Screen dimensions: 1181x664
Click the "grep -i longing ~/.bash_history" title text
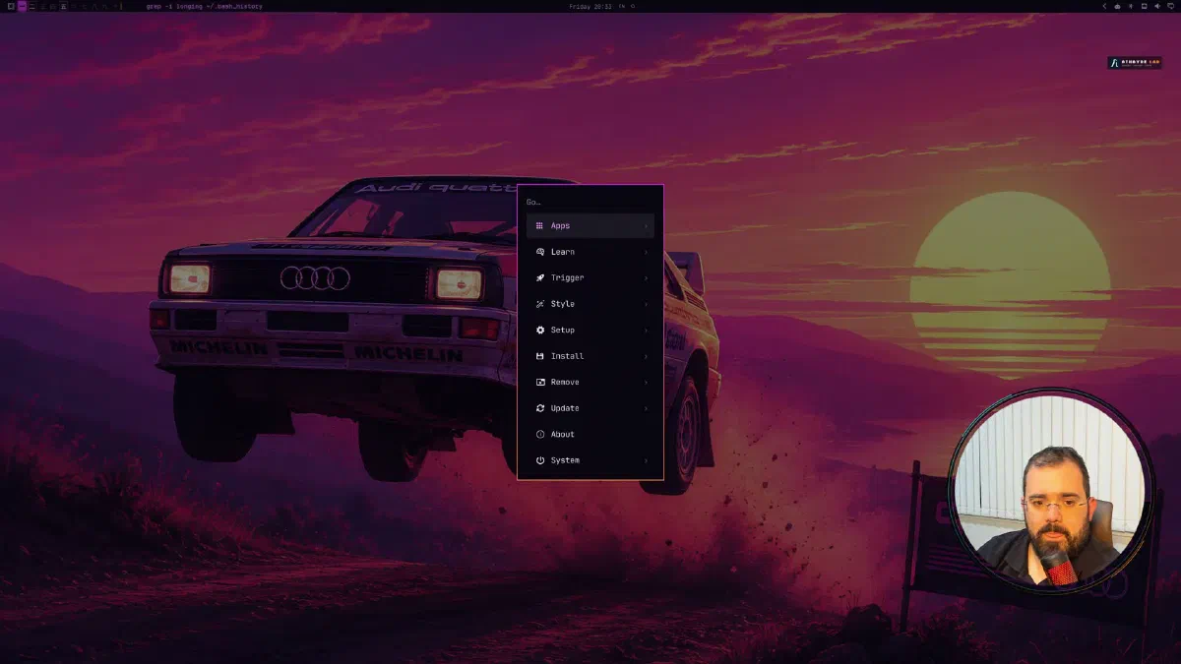pyautogui.click(x=204, y=6)
